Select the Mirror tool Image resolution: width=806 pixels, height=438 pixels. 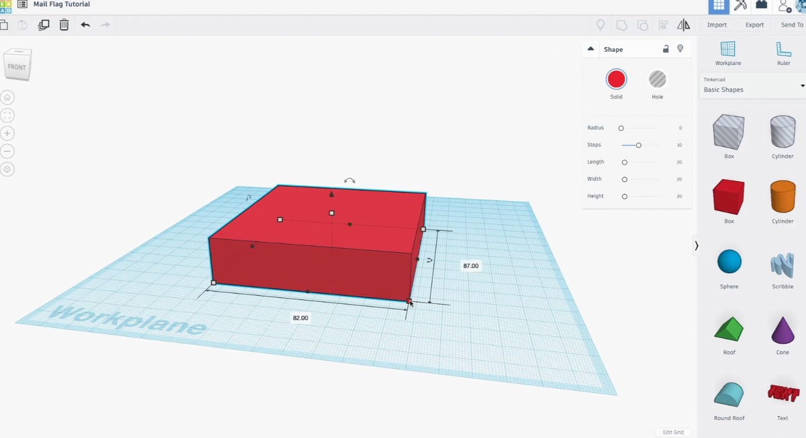tap(683, 25)
